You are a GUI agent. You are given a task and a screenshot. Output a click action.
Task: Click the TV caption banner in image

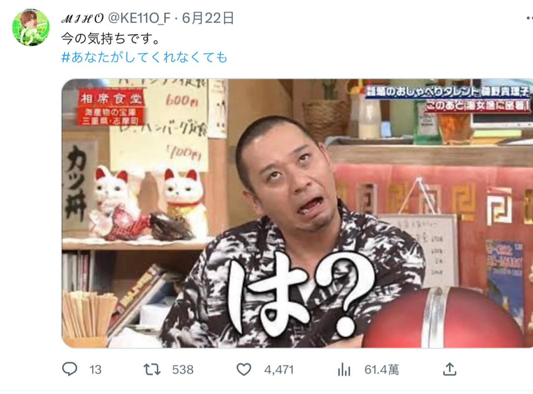point(448,98)
